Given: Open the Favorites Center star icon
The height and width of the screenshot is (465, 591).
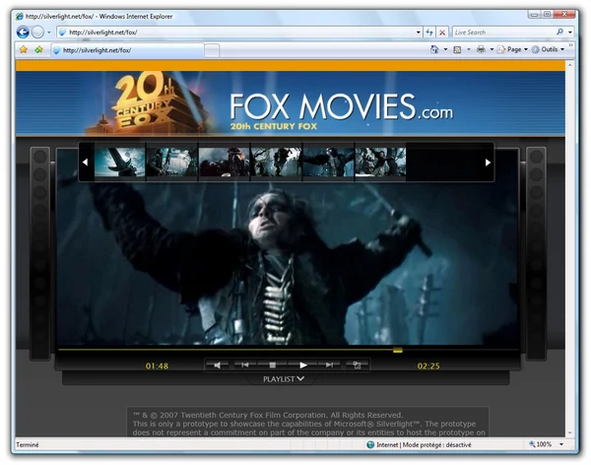Looking at the screenshot, I should 24,49.
